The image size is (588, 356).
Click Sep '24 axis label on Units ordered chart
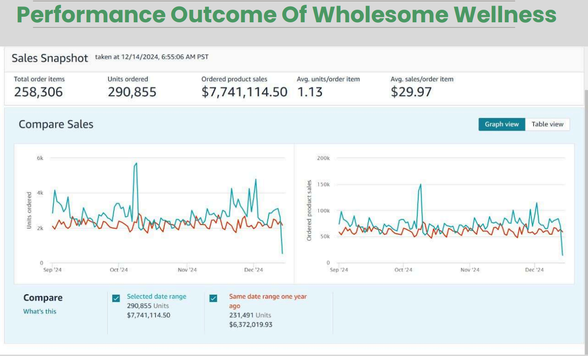coord(52,270)
